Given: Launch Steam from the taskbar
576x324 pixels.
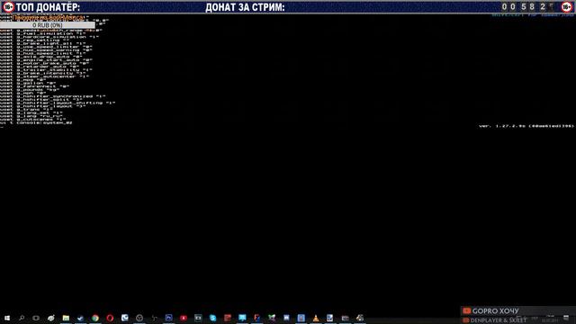Looking at the screenshot, I should (80, 318).
